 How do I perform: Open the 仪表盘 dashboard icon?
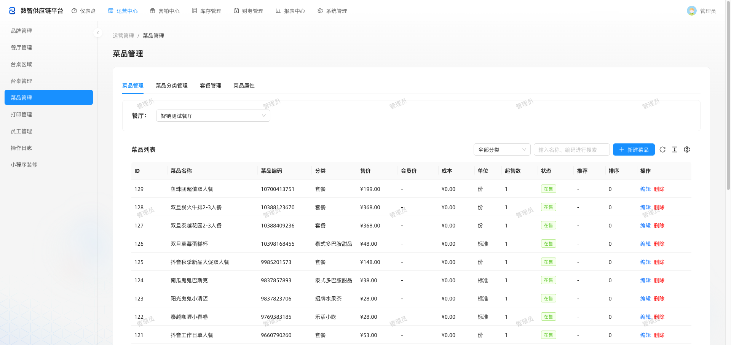(x=74, y=11)
